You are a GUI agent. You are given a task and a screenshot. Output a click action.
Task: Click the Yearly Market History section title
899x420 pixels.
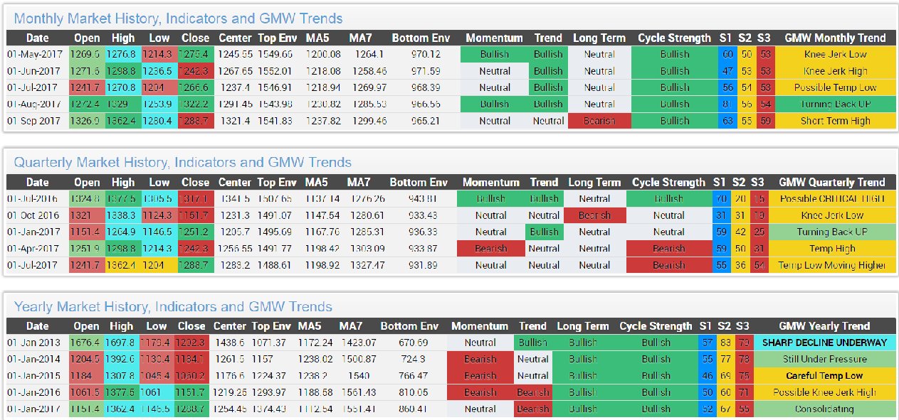pyautogui.click(x=173, y=307)
